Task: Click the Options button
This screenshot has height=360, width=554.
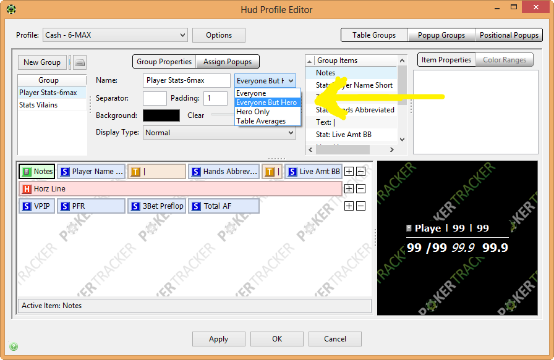Action: [x=219, y=35]
